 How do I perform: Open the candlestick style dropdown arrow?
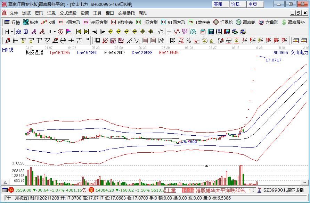pyautogui.click(x=55, y=32)
